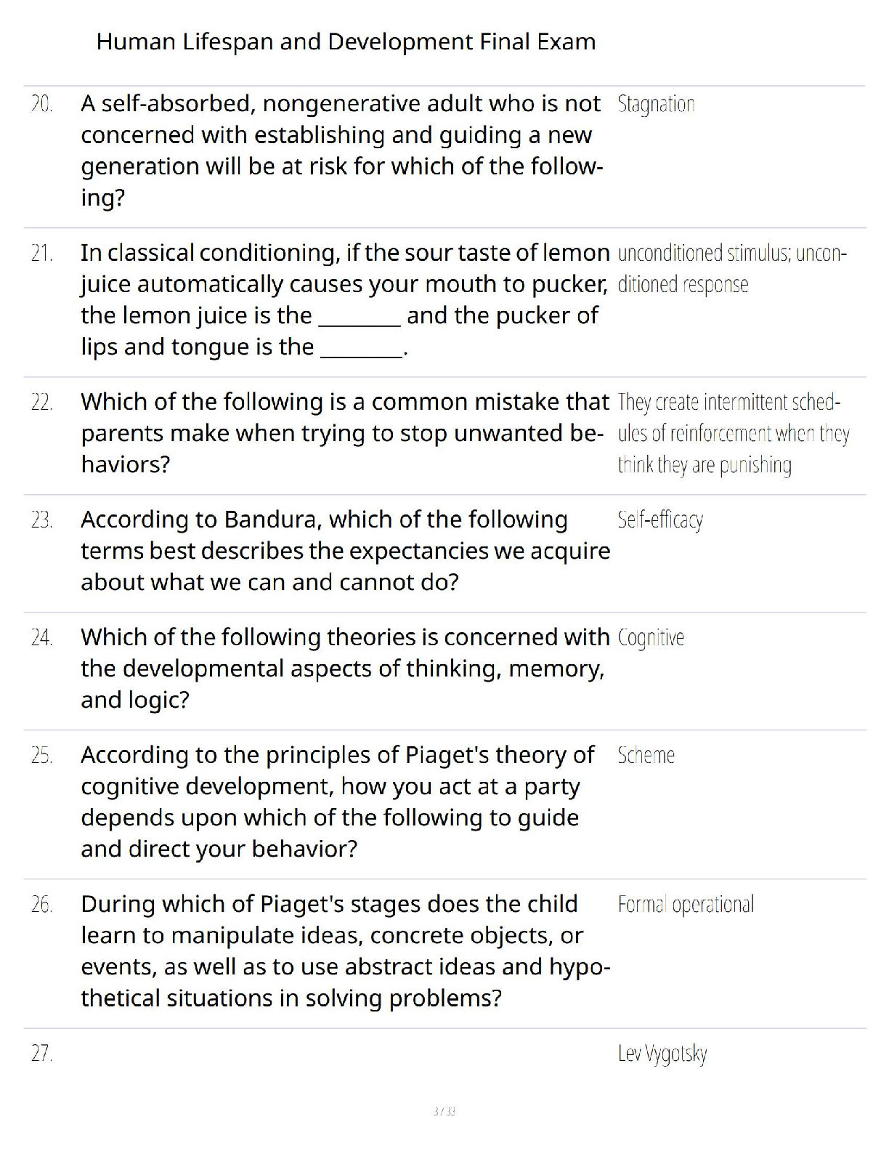Click question number 24

(x=41, y=637)
